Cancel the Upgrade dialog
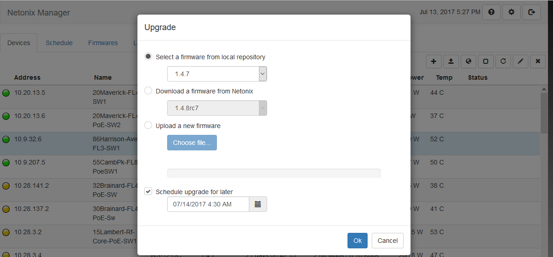Image resolution: width=553 pixels, height=257 pixels. [387, 241]
